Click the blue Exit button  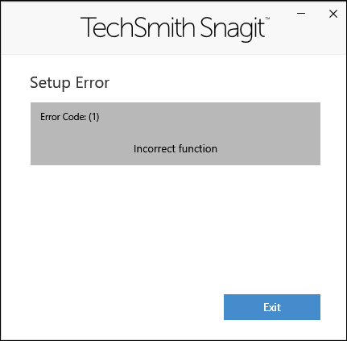point(272,307)
